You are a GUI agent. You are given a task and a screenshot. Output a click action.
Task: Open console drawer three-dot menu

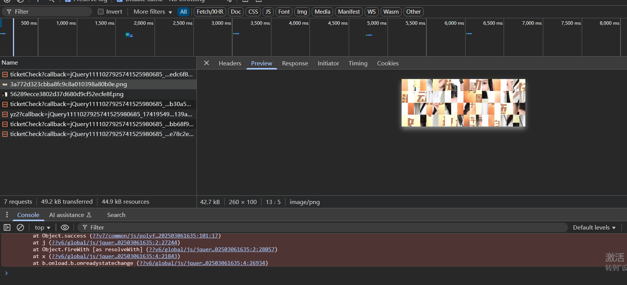point(7,215)
